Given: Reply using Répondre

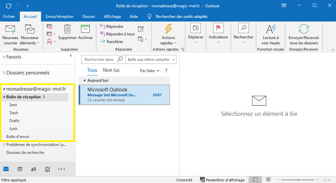Looking at the screenshot, I should click(112, 26).
